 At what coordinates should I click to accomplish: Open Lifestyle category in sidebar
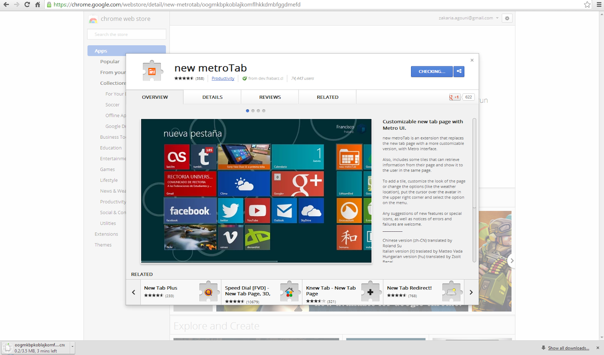[109, 180]
